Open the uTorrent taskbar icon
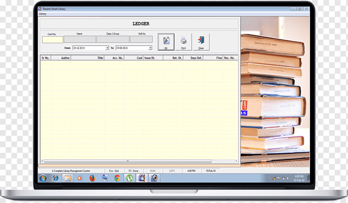This screenshot has width=348, height=203. pyautogui.click(x=130, y=178)
